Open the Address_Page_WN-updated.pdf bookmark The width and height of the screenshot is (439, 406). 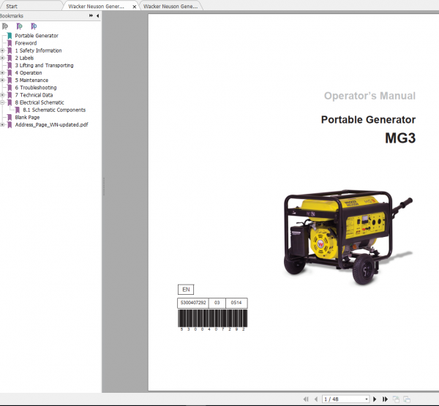[x=51, y=124]
